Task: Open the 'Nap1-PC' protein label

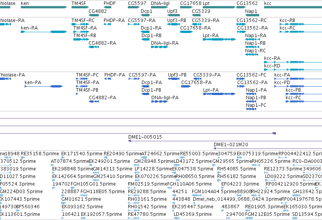Action: (256, 105)
